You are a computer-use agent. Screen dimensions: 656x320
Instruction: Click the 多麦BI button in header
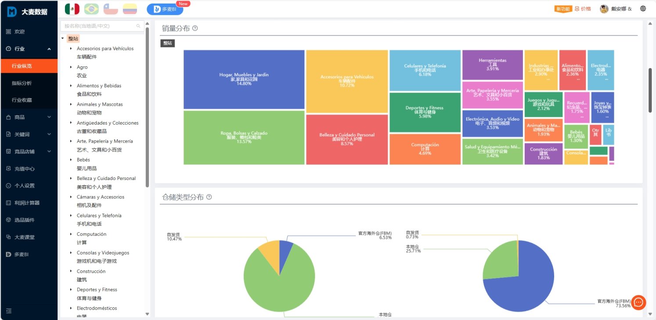[165, 9]
